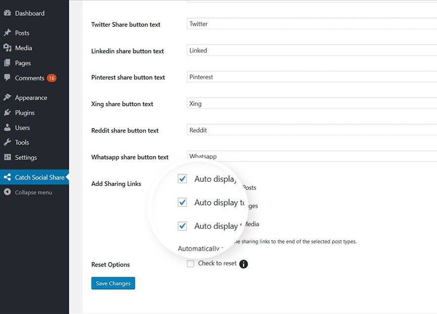Screen dimensions: 437x314
Task: Click the Plugins plug icon
Action: tap(7, 112)
